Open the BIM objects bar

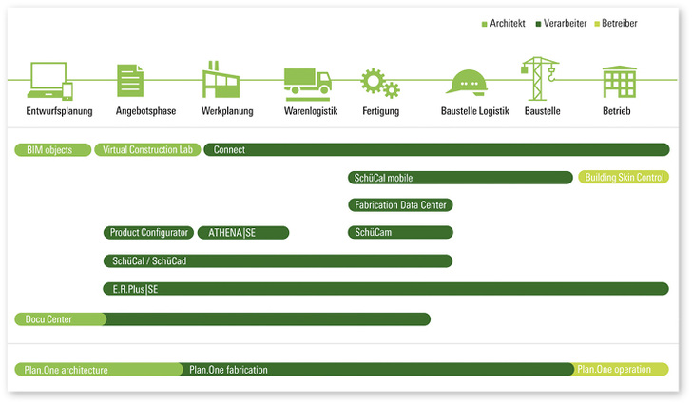pyautogui.click(x=53, y=150)
